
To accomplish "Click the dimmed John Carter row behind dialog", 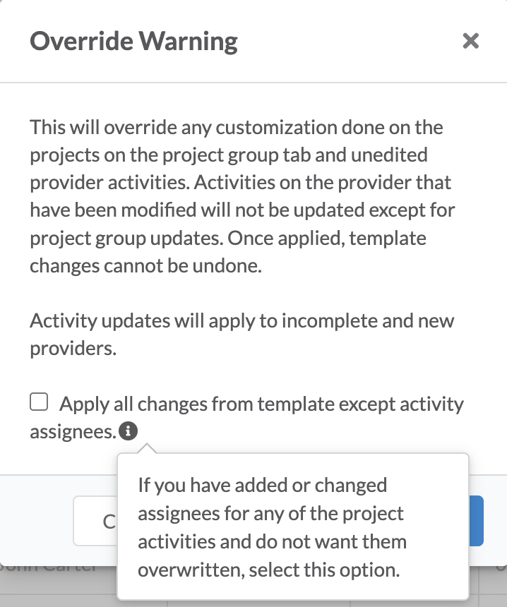I will coord(49,568).
